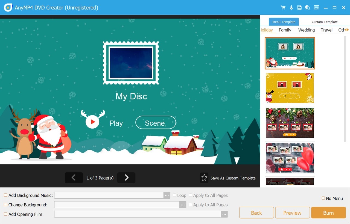Open the purchase shopping cart icon
Screen dimensions: 350x224
[283, 8]
